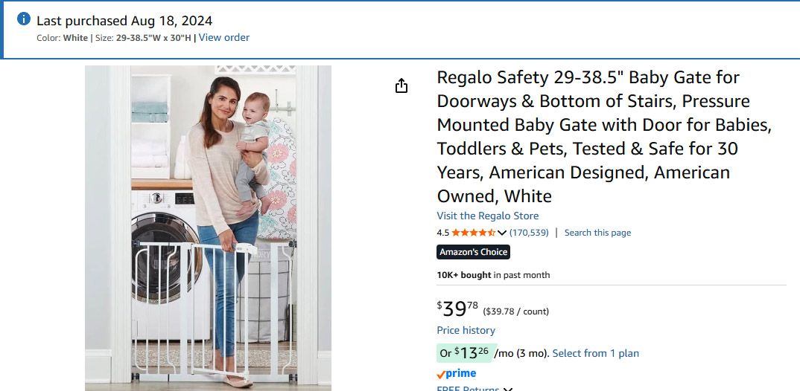Screen dimensions: 800x391
Task: Click the share icon beside product image
Action: click(401, 85)
